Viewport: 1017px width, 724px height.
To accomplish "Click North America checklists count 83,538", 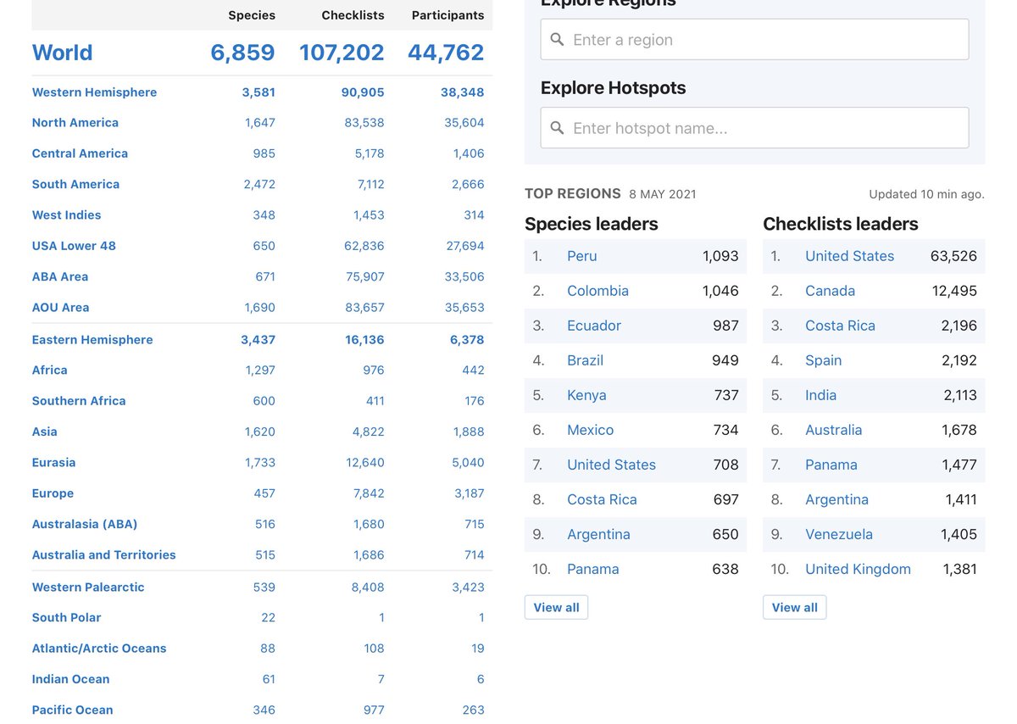I will [364, 123].
